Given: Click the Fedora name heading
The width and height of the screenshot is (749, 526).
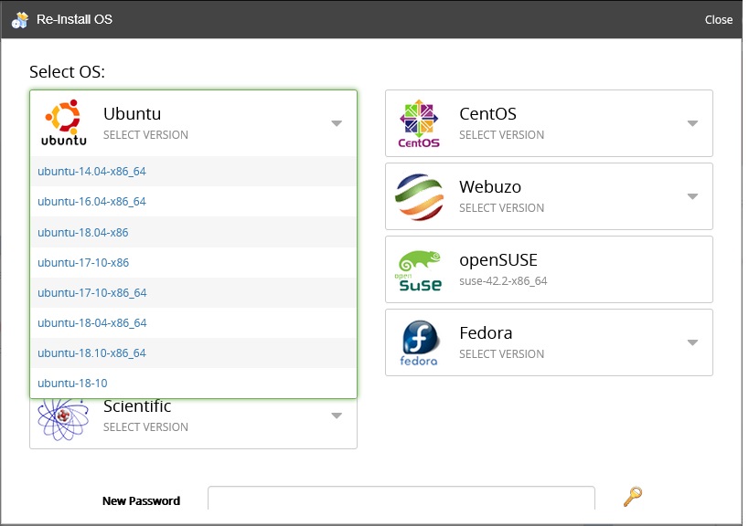Looking at the screenshot, I should click(486, 333).
